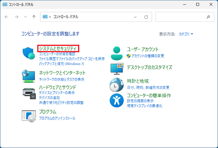Screen dimensions: 218x148
Task: Maximize the Control Panel window
Action: 197,4
